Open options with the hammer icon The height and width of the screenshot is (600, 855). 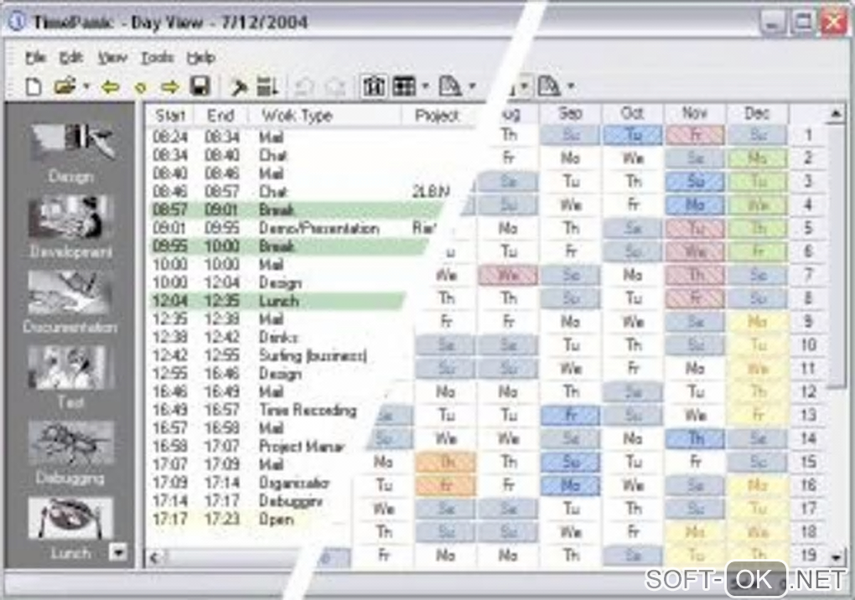(x=238, y=86)
